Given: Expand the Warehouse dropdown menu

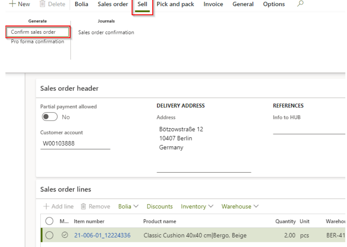Looking at the screenshot, I should coord(240,206).
